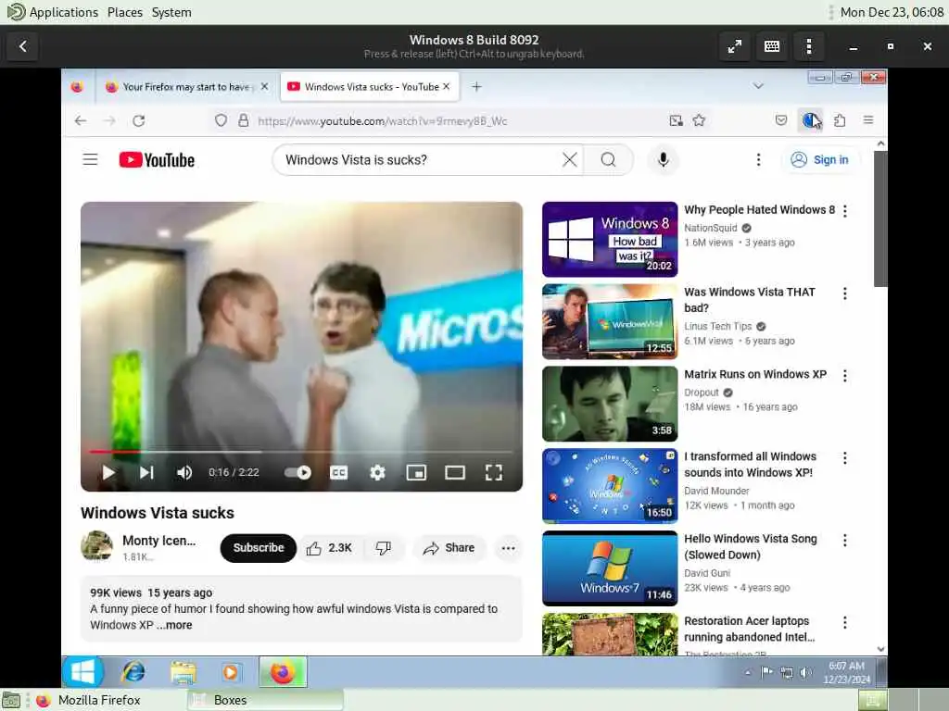Viewport: 949px width, 711px height.
Task: Open a new Firefox tab
Action: click(476, 86)
